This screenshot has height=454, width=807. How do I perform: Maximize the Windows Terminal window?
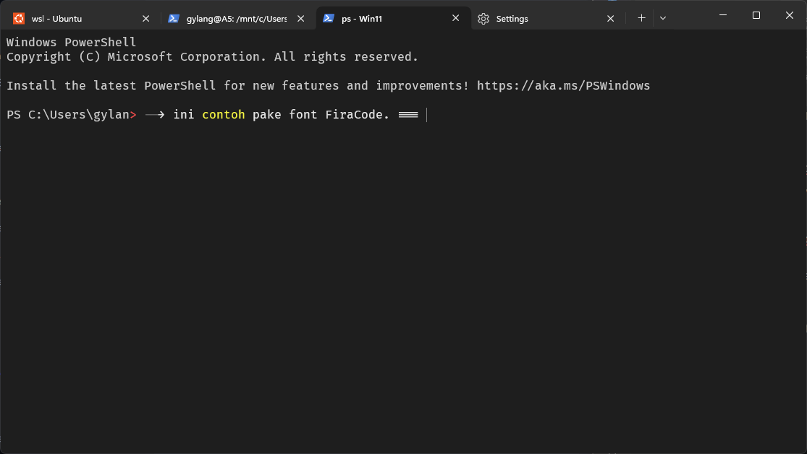point(756,15)
